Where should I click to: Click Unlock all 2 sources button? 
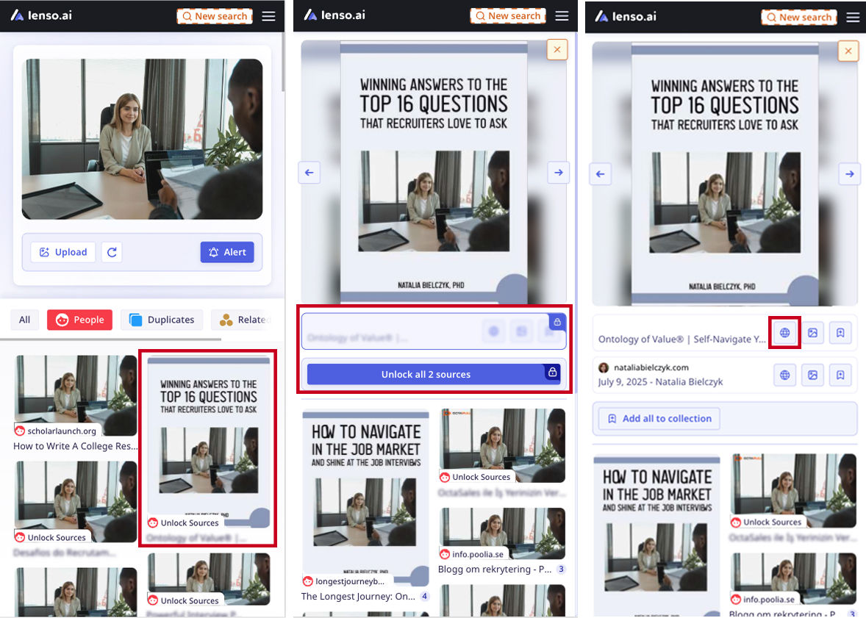pos(426,374)
